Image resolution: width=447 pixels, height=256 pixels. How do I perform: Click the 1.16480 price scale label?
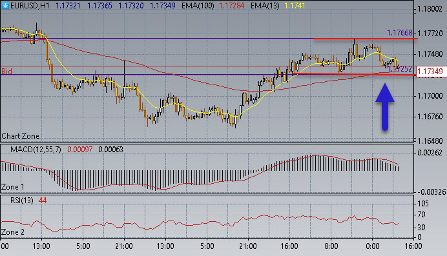coord(430,141)
